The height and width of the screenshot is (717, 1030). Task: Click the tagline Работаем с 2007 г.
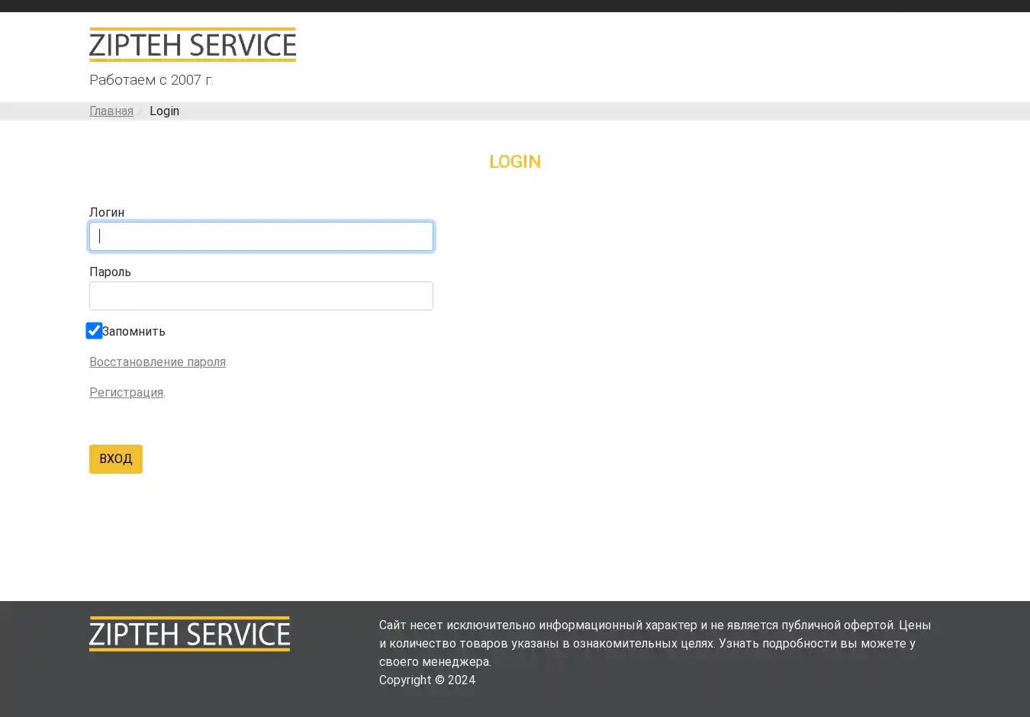coord(151,80)
